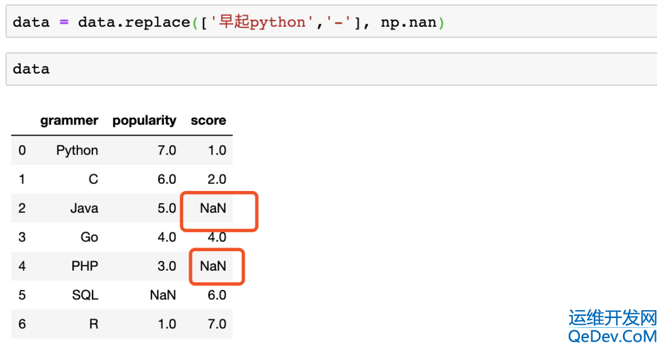
Task: Click score value 4.0 in Go row
Action: pyautogui.click(x=217, y=237)
